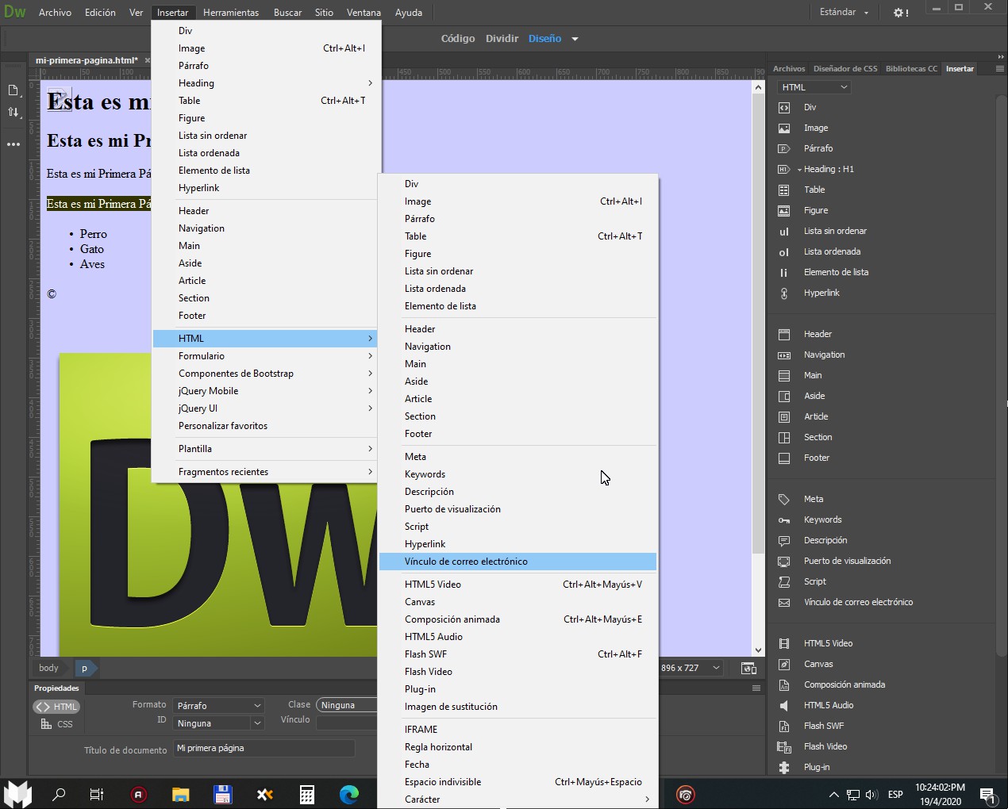The width and height of the screenshot is (1008, 809).
Task: Switch to the Archivos tab
Action: pyautogui.click(x=789, y=69)
